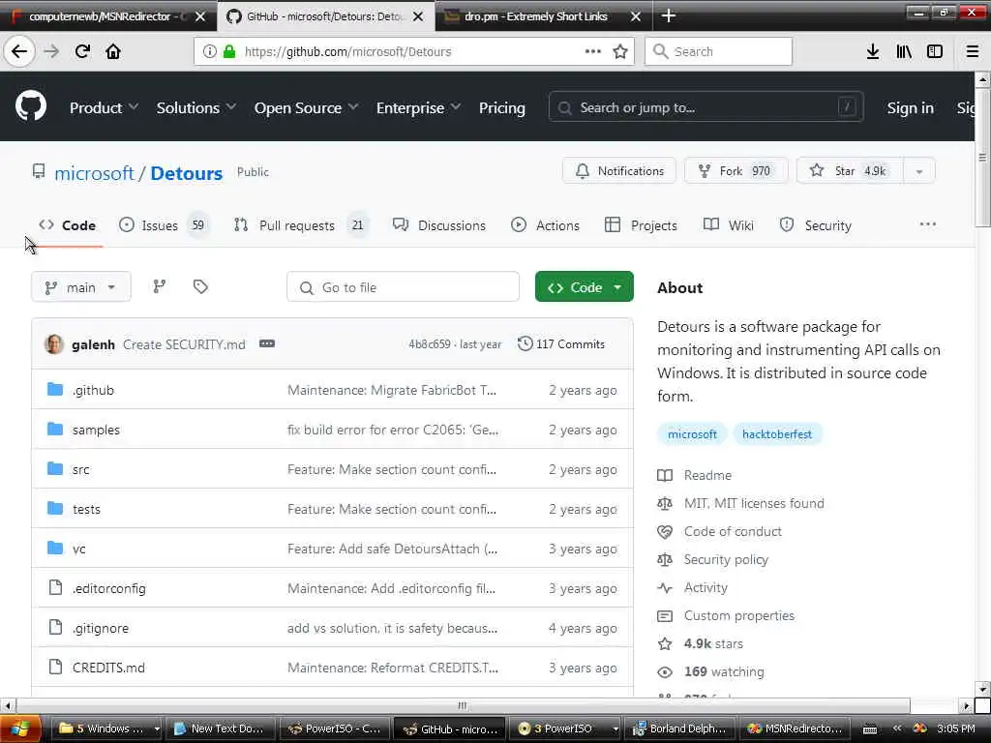Go to the Pricing page

pos(502,107)
